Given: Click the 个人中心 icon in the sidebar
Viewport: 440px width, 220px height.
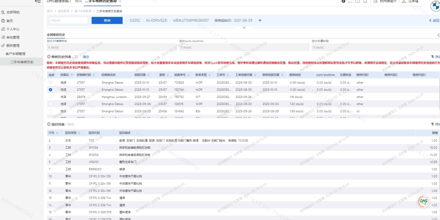Looking at the screenshot, I should tap(3, 29).
